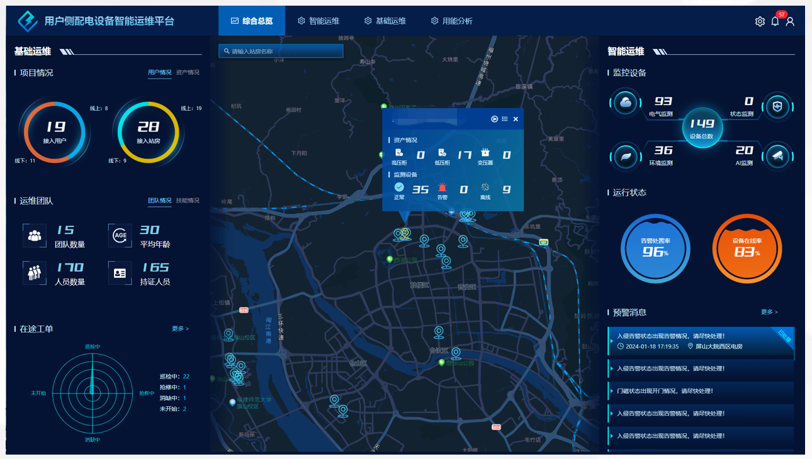
Task: Click the AI监测 camera icon
Action: click(777, 156)
